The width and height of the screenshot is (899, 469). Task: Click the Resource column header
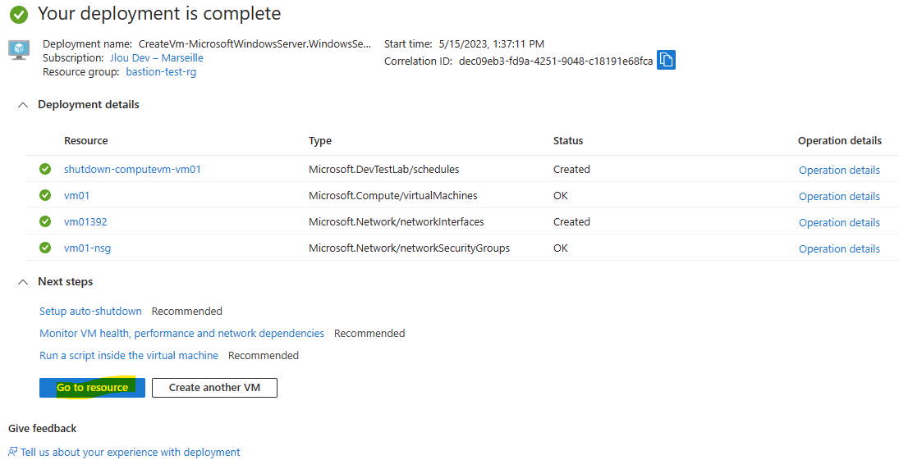click(86, 141)
